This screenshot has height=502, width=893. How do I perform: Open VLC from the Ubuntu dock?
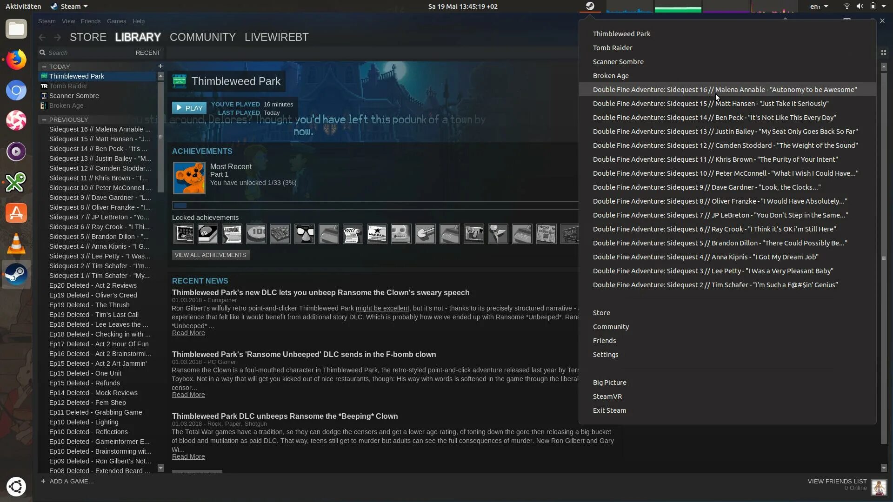[16, 244]
